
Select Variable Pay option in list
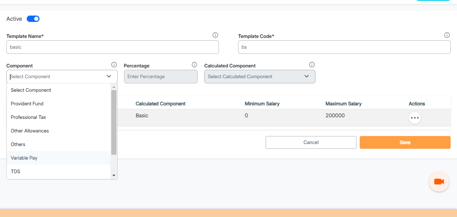coord(24,158)
